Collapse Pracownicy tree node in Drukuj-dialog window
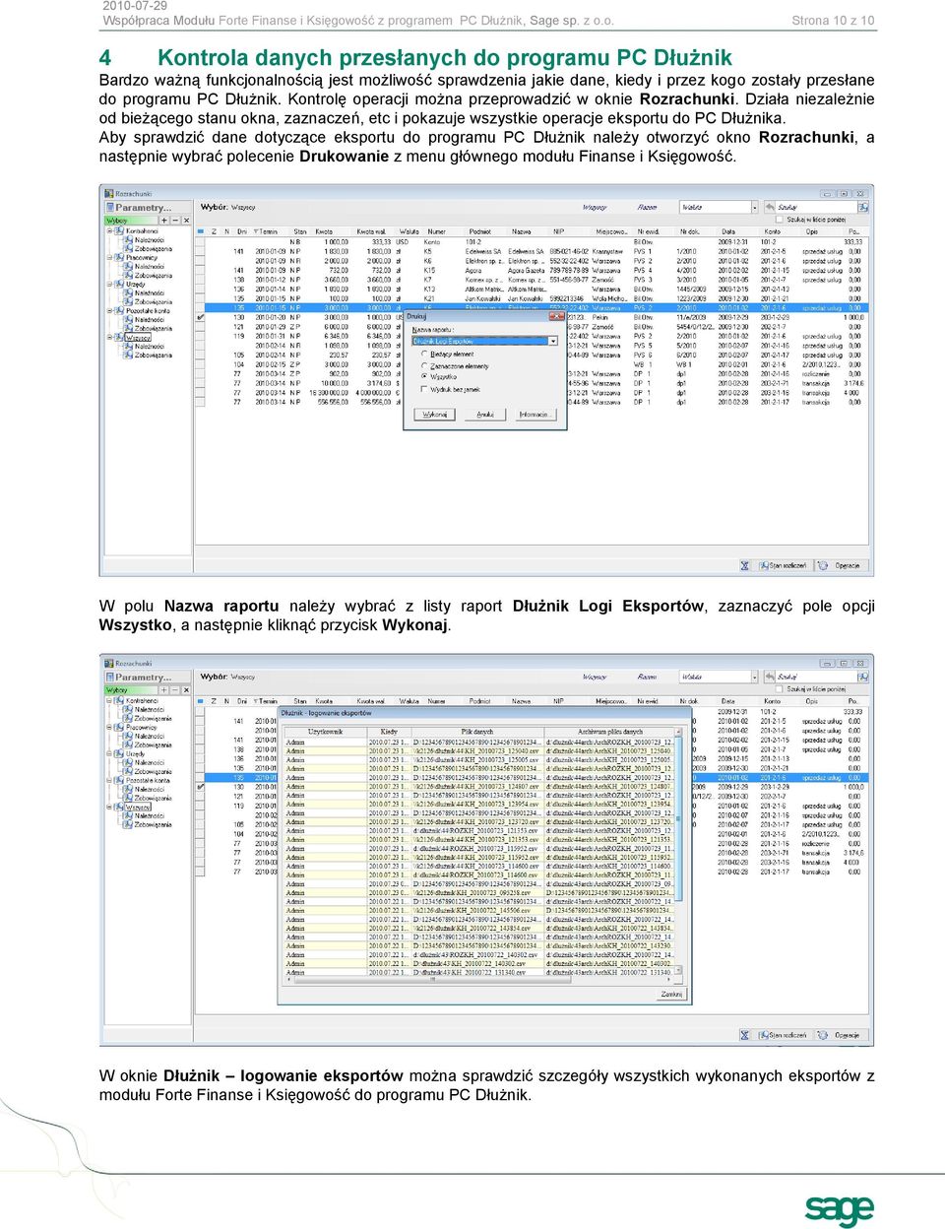 (x=110, y=258)
